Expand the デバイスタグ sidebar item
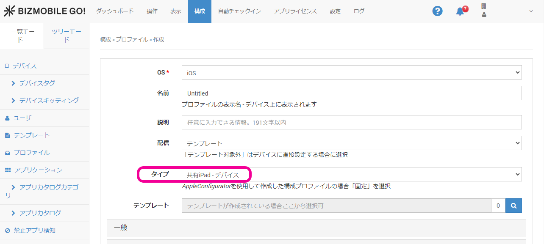This screenshot has height=244, width=544. click(x=37, y=83)
